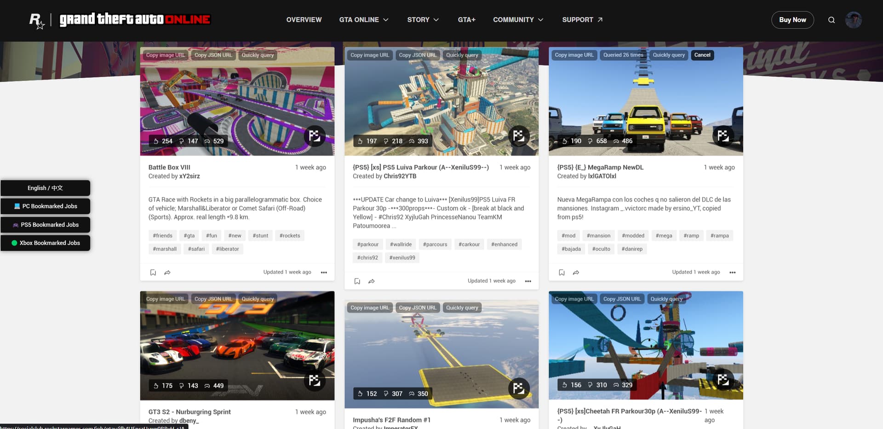Viewport: 883px width, 429px height.
Task: Expand the Story dropdown menu
Action: (x=423, y=20)
